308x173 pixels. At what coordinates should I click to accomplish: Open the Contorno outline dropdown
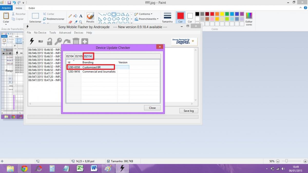point(144,14)
